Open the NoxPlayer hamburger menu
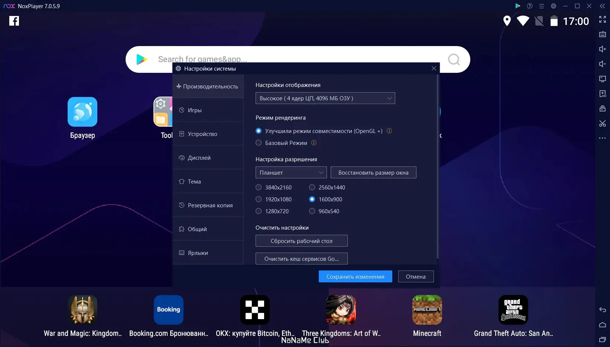Viewport: 610px width, 347px height. click(542, 6)
